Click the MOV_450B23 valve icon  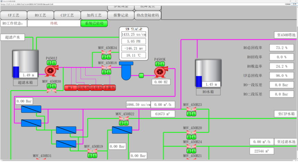click(x=191, y=109)
